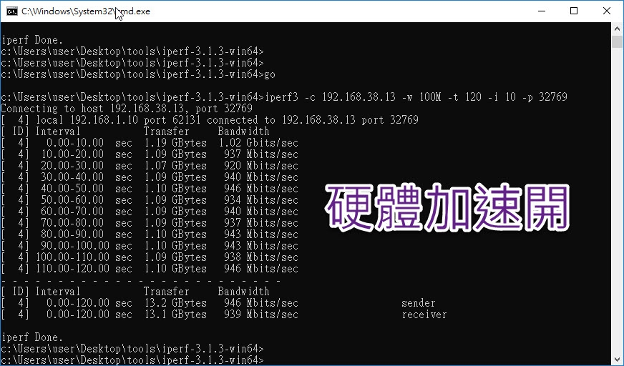Click the C:\Windows\System32\cmd.exe title text
This screenshot has height=366, width=624.
[86, 11]
